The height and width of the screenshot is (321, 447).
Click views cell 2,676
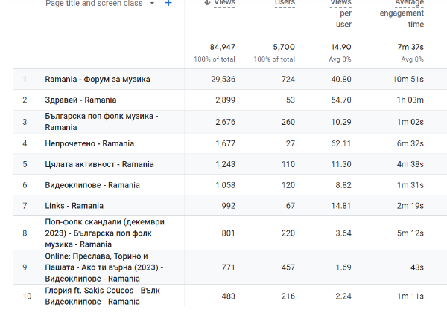coord(225,122)
